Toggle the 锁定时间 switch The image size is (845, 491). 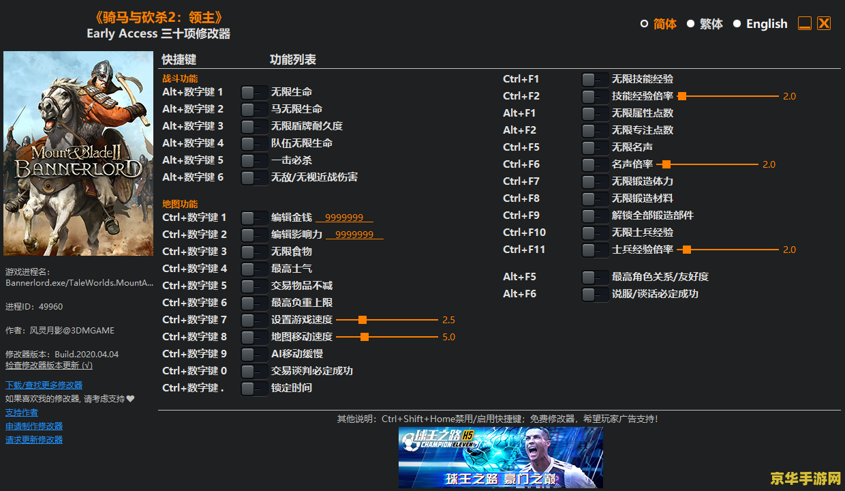pos(254,388)
